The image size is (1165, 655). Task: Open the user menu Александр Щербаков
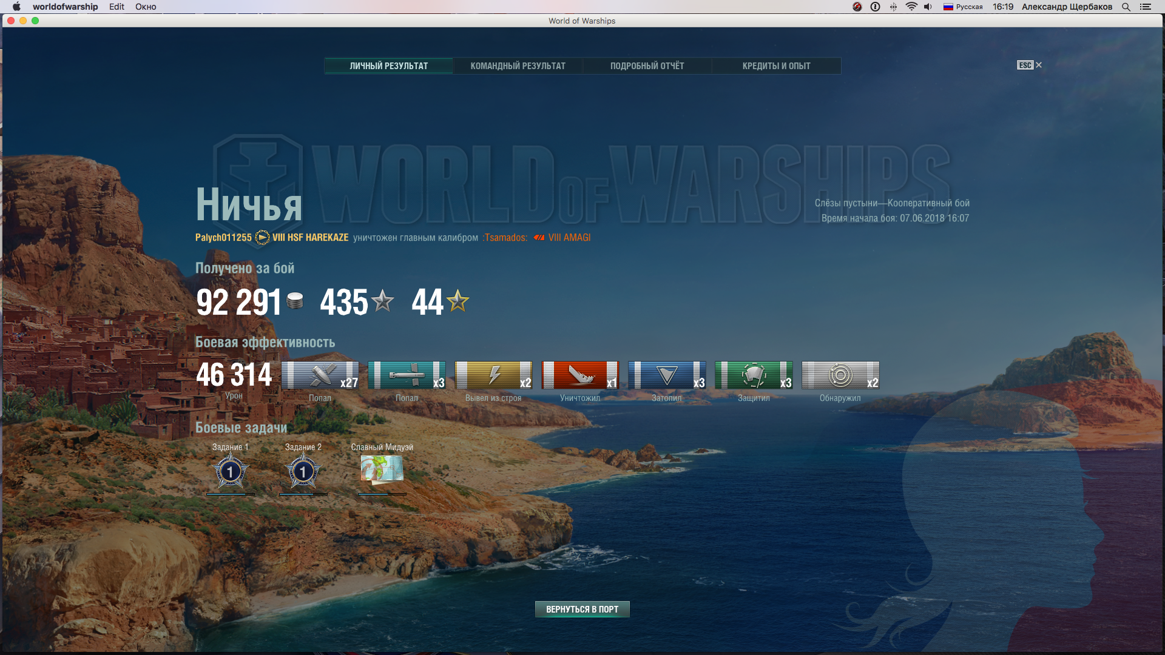click(1067, 7)
